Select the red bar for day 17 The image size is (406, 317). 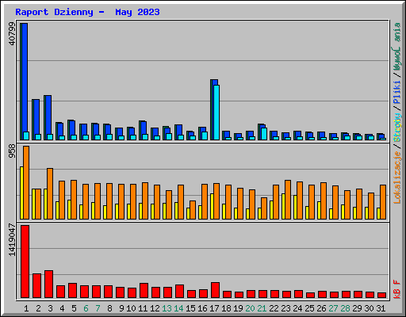215,290
